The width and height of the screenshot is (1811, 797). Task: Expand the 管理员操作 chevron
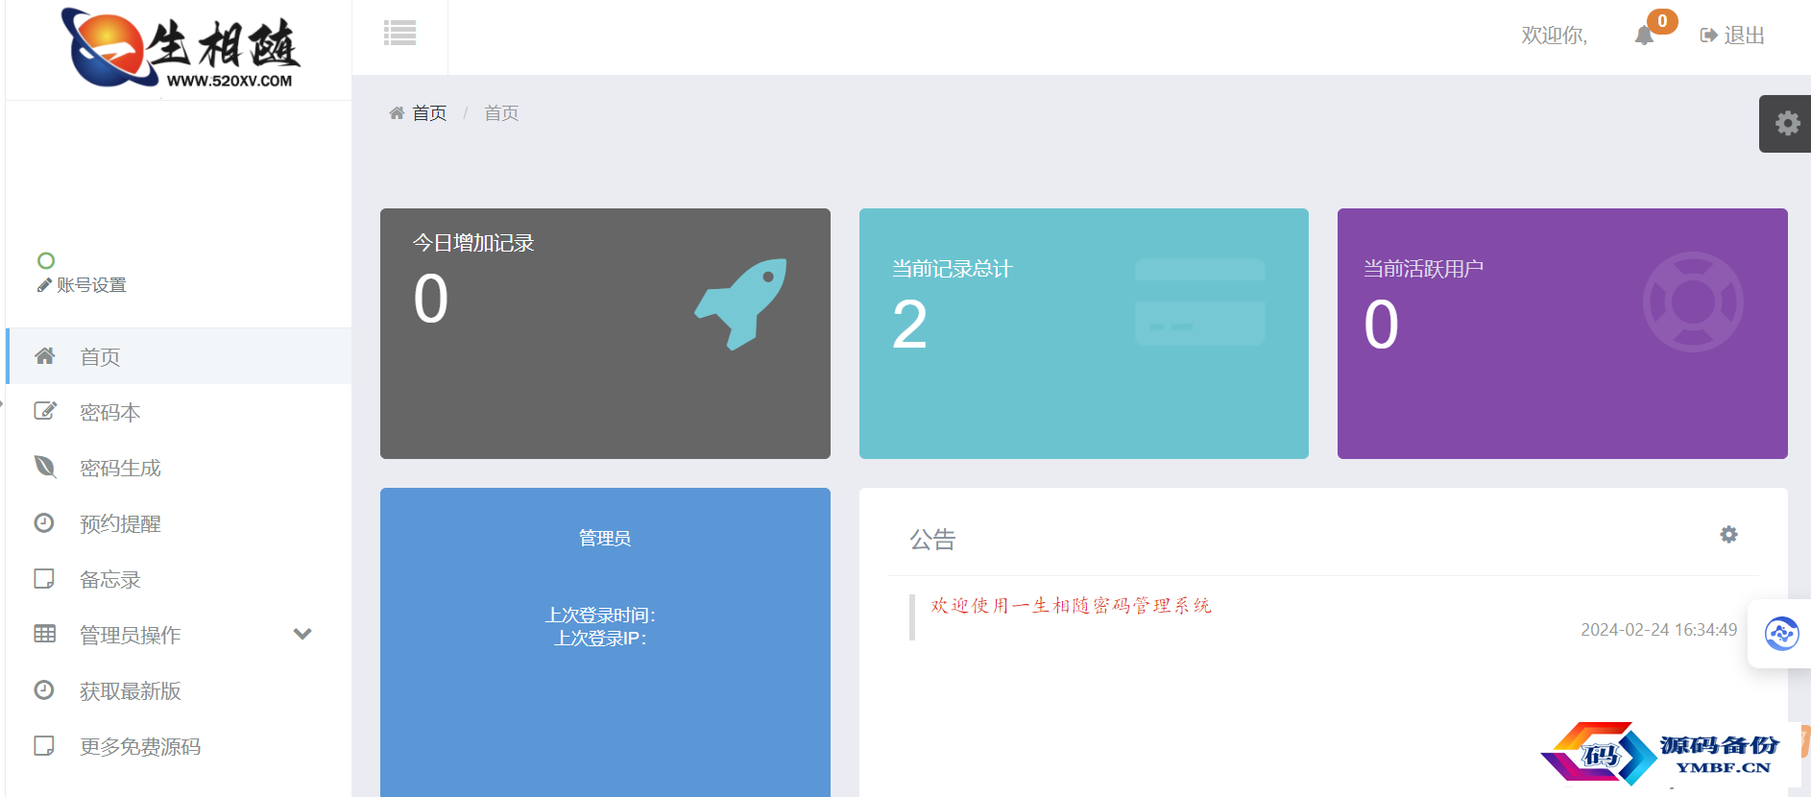pyautogui.click(x=302, y=634)
